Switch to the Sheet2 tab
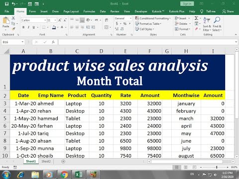This screenshot has width=239, height=179. click(46, 162)
